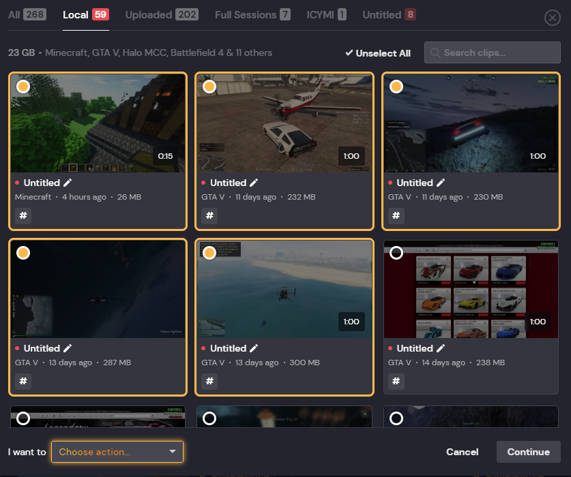This screenshot has width=571, height=477.
Task: Click the "23 GB" storage summary
Action: coord(21,52)
